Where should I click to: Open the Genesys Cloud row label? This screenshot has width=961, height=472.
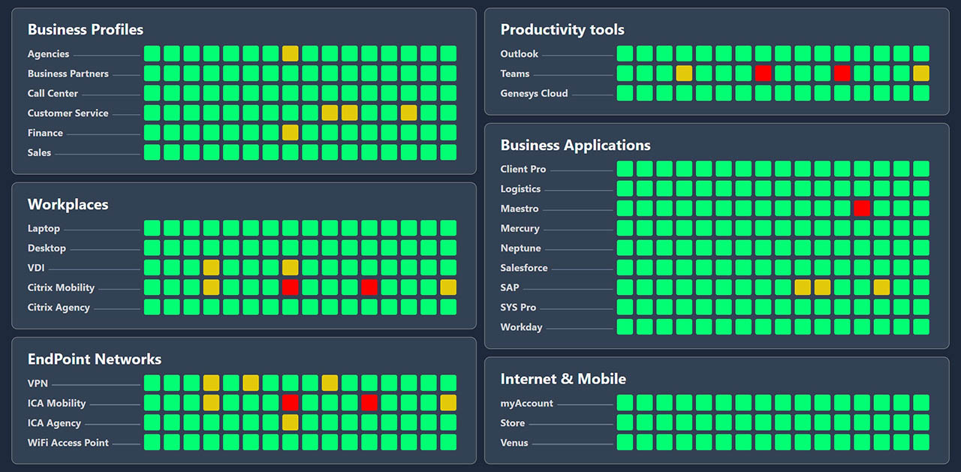[534, 94]
